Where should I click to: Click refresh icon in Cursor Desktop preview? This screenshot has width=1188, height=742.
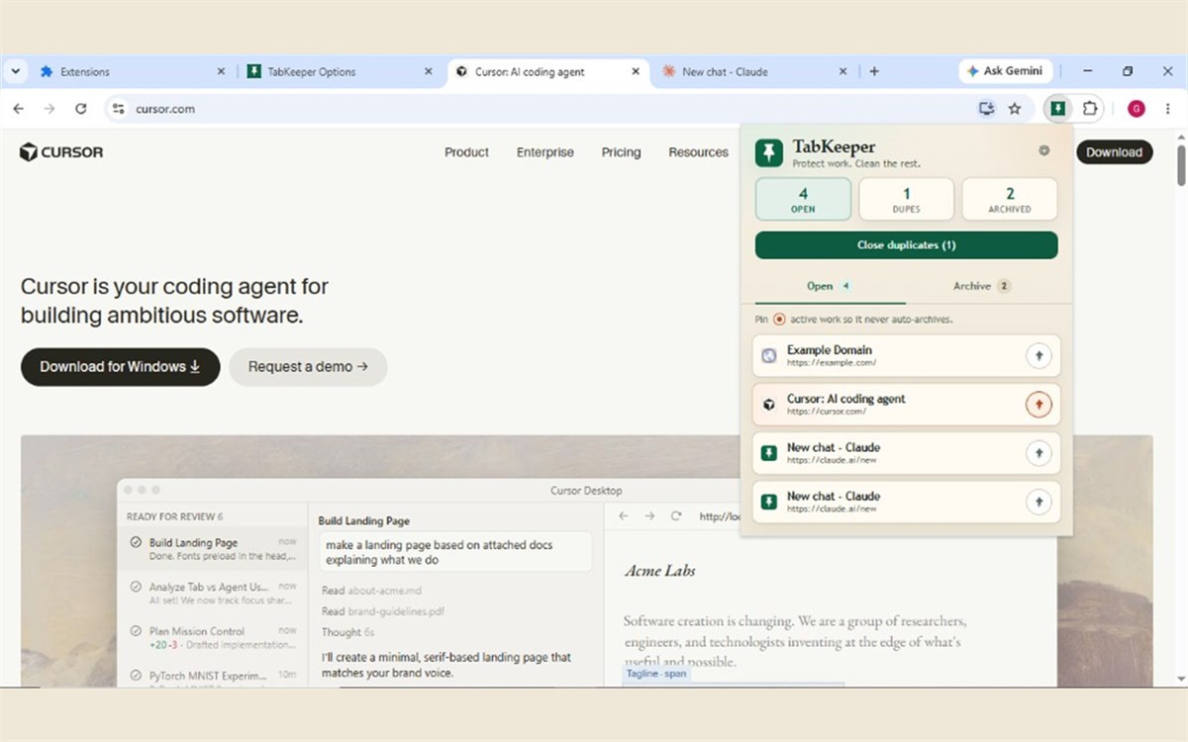676,516
